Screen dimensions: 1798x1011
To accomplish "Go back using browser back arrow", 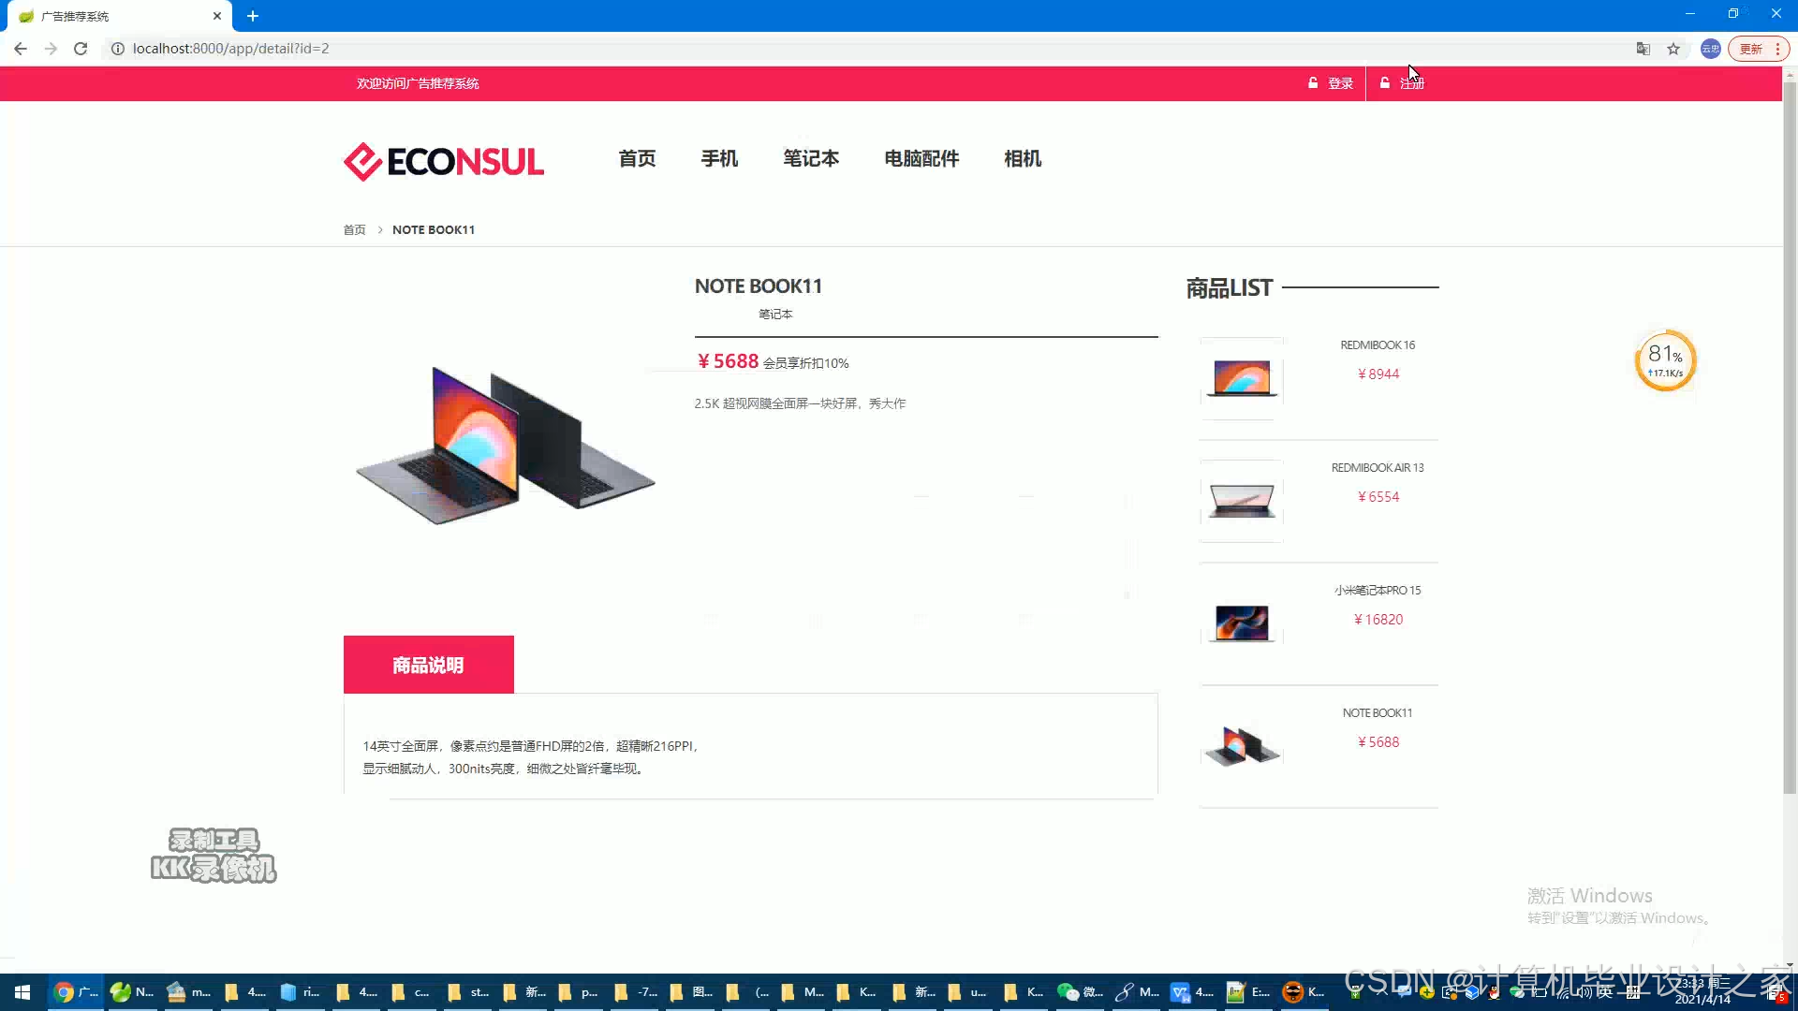I will (x=21, y=49).
